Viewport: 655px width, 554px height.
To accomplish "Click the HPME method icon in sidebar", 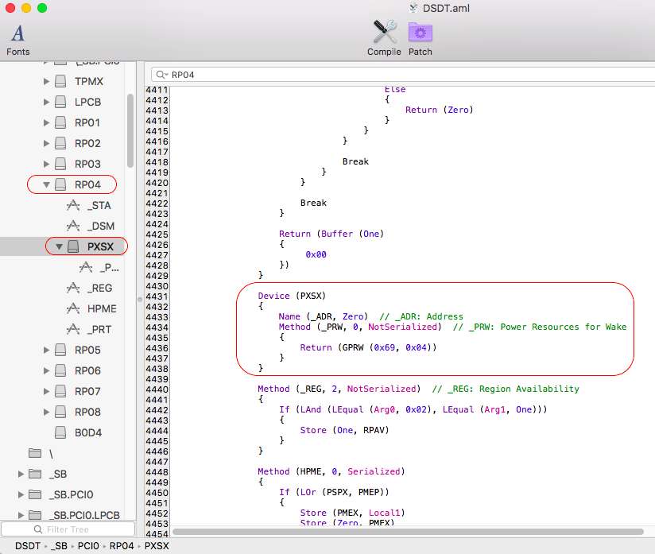I will pyautogui.click(x=74, y=309).
